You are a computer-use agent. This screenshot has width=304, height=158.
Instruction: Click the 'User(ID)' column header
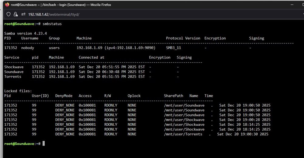coord(40,96)
